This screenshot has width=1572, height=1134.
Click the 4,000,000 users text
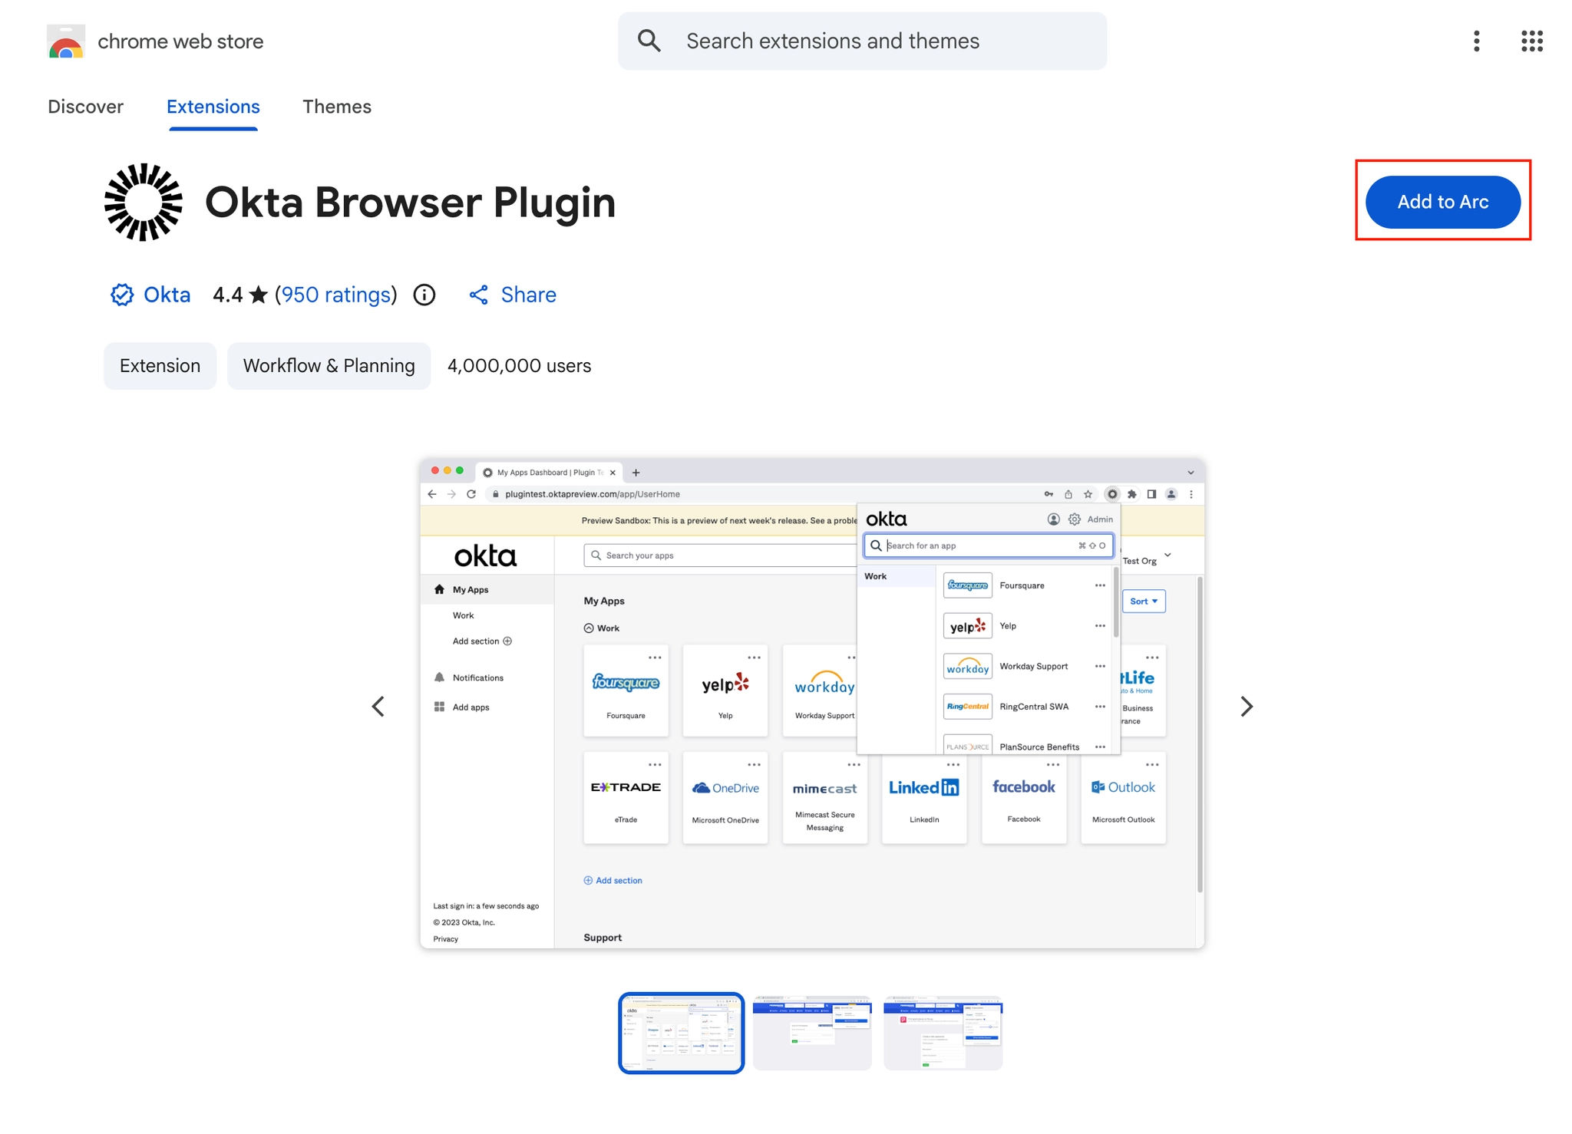click(519, 366)
